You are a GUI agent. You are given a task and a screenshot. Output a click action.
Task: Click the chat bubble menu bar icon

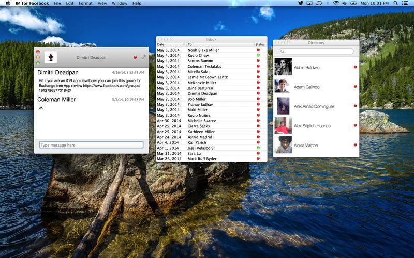tap(319, 3)
